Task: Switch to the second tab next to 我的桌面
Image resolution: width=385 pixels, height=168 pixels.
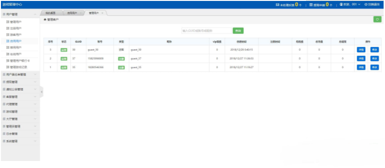Action: (x=72, y=13)
